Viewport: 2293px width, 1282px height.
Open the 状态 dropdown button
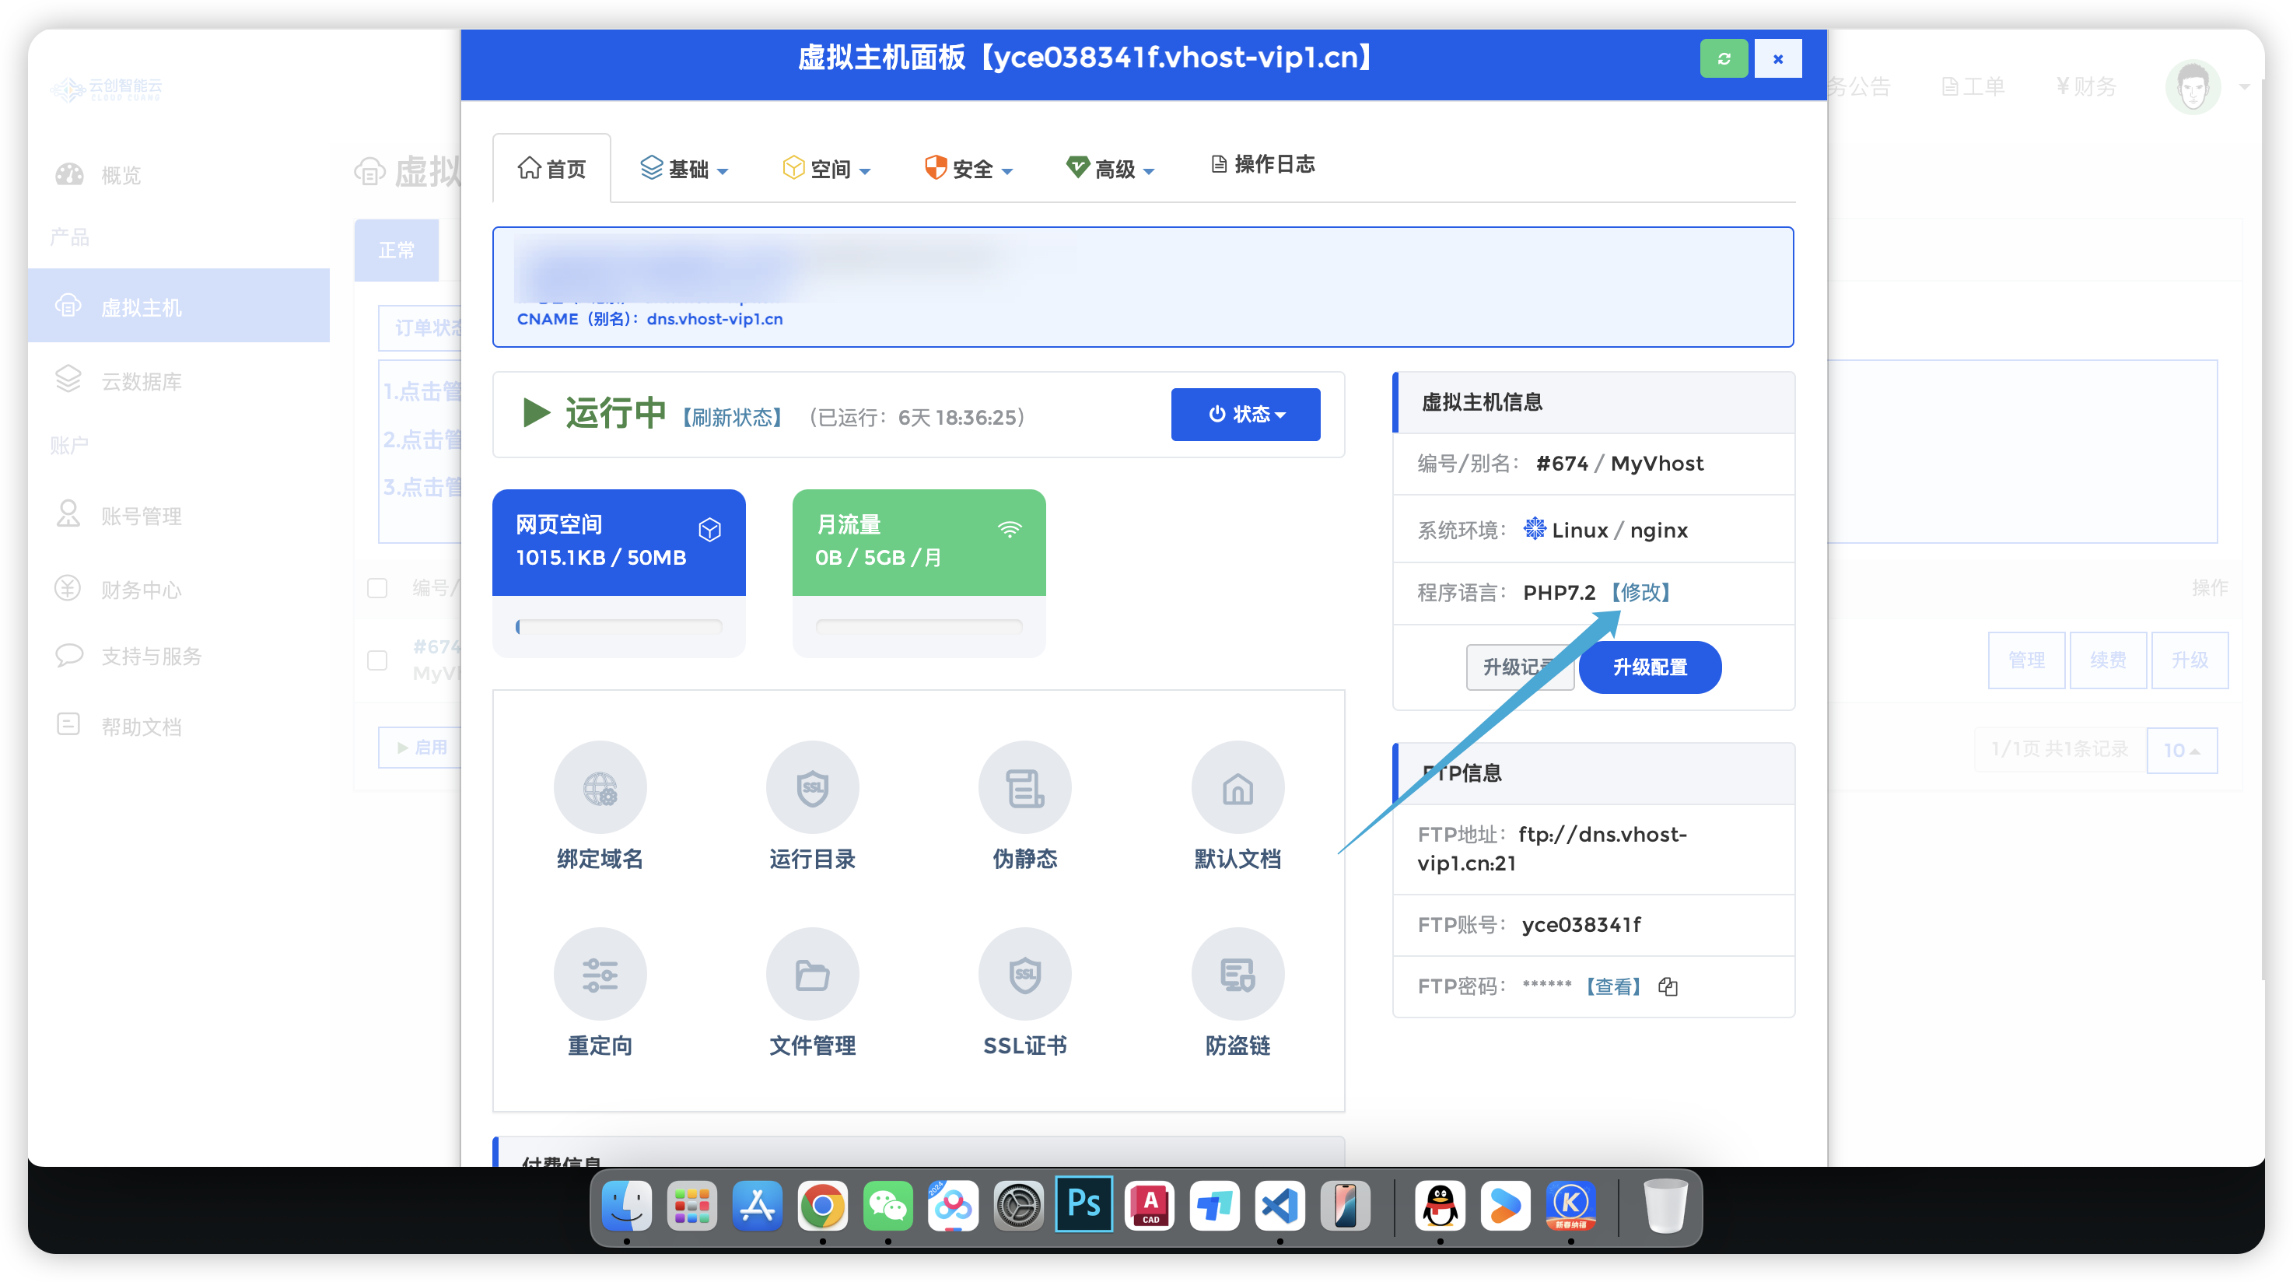click(x=1245, y=414)
